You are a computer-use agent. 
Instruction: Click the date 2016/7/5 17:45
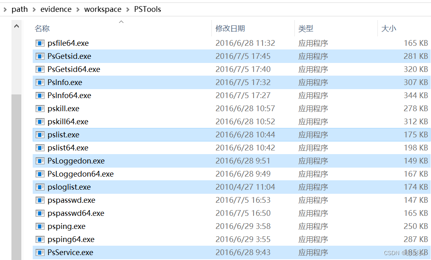coord(243,56)
